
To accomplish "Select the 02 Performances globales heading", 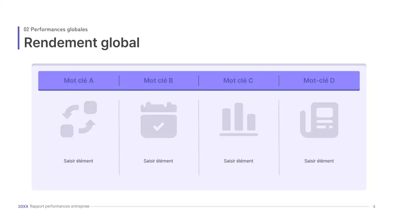I will pyautogui.click(x=56, y=29).
